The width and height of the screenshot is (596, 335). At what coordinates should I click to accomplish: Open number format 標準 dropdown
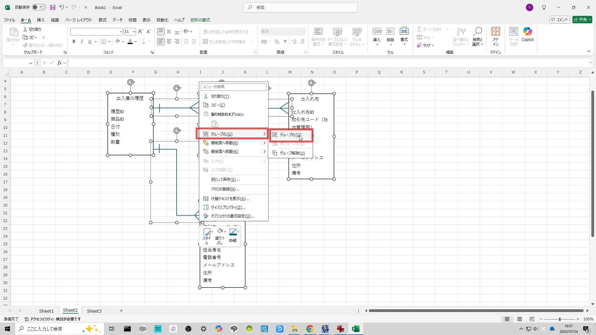tap(303, 32)
